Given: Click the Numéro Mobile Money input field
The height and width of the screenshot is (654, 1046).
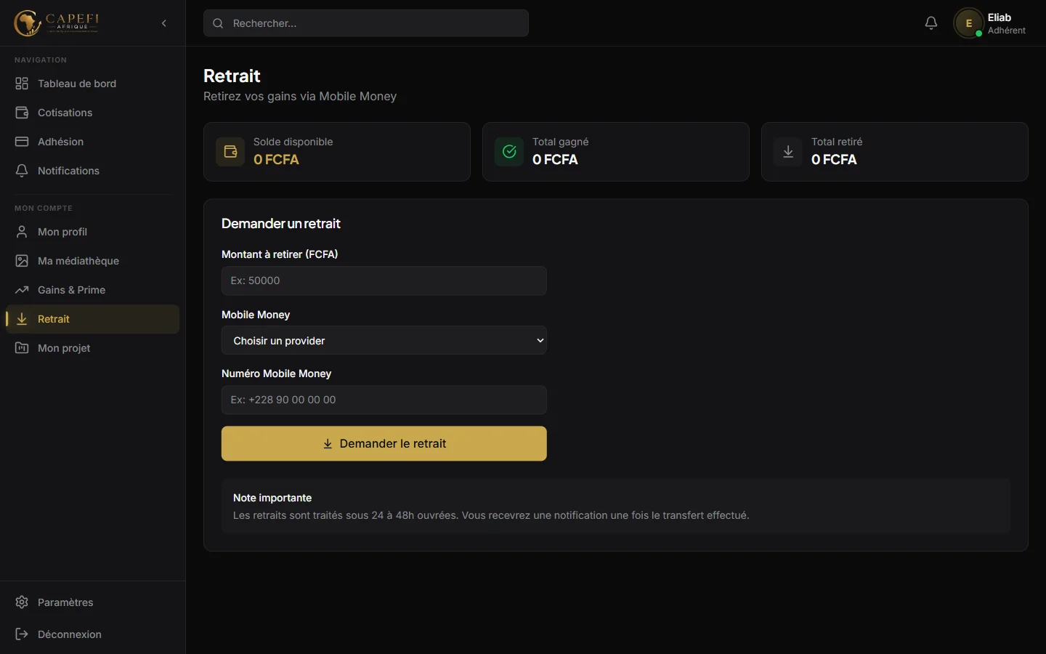Looking at the screenshot, I should click(384, 400).
